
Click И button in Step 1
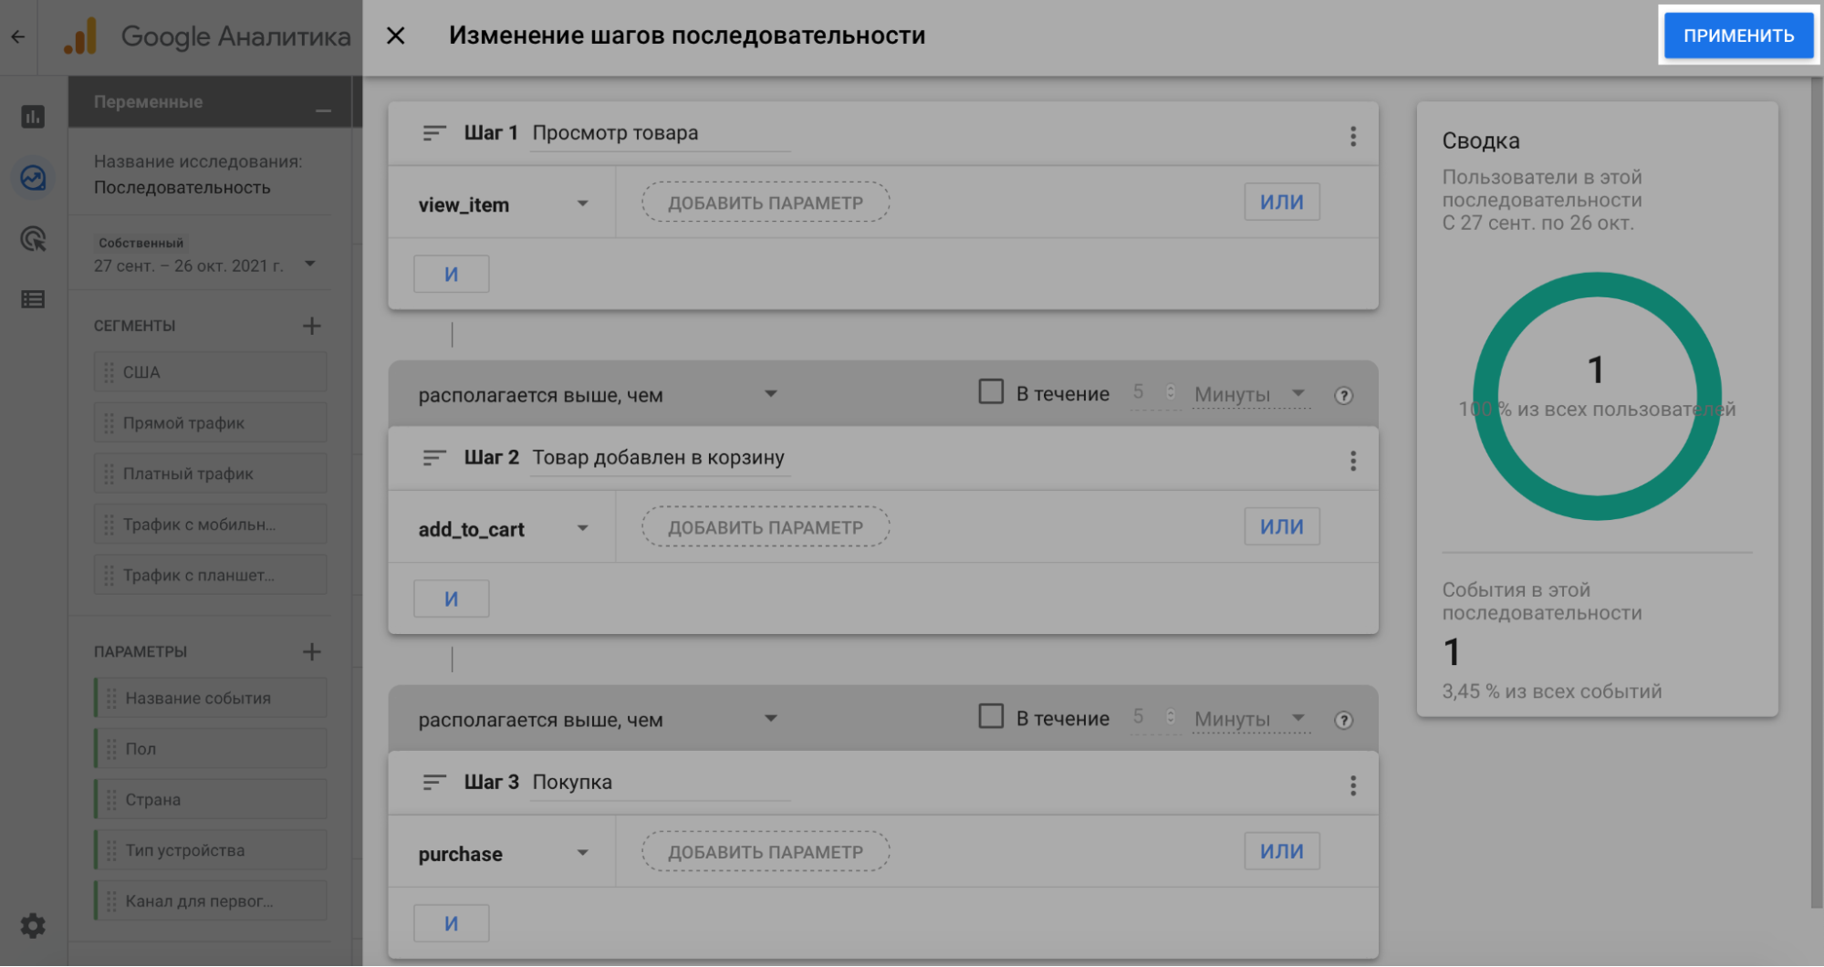tap(452, 274)
